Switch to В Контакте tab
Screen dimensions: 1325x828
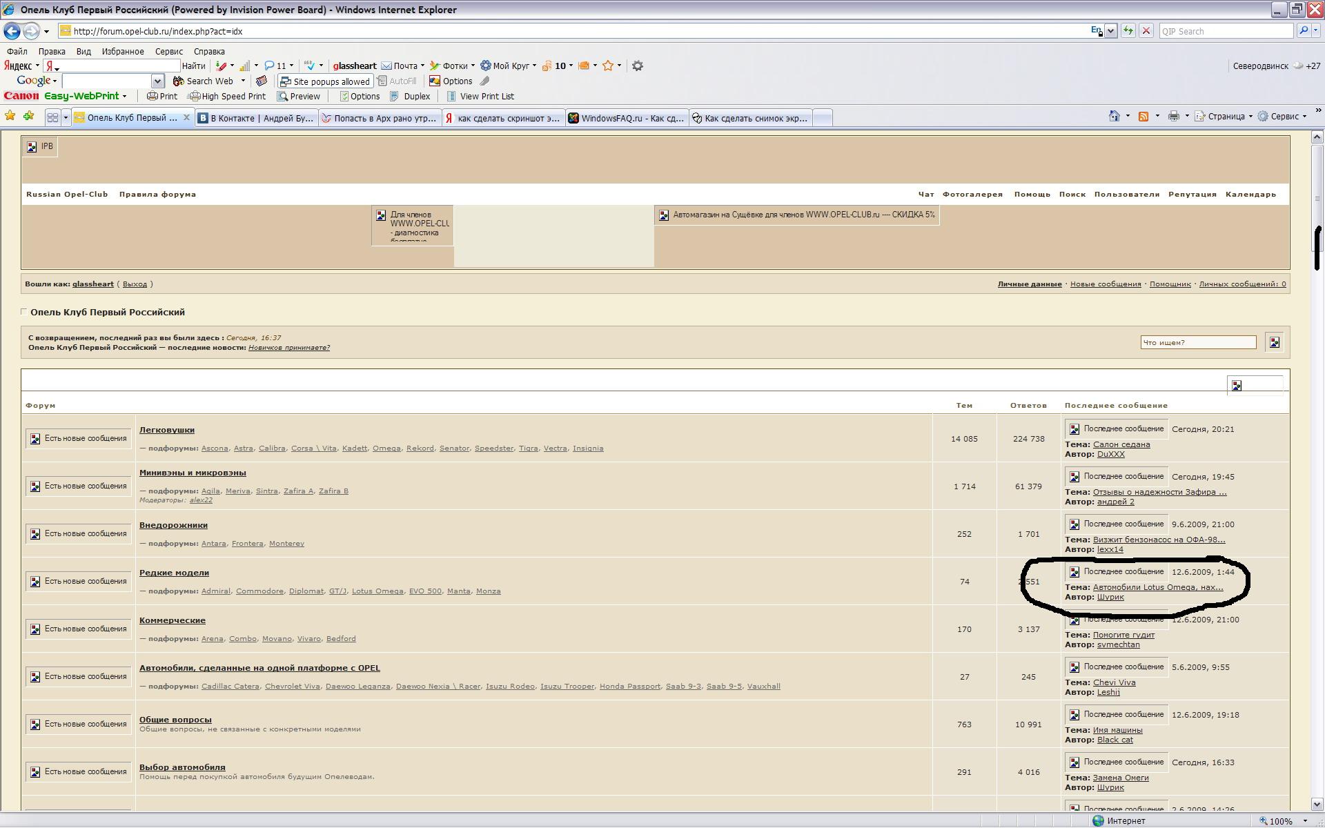(256, 118)
